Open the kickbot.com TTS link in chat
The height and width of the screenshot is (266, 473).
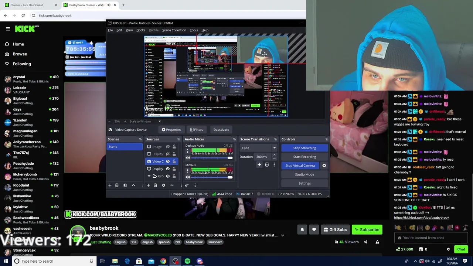[x=422, y=218]
